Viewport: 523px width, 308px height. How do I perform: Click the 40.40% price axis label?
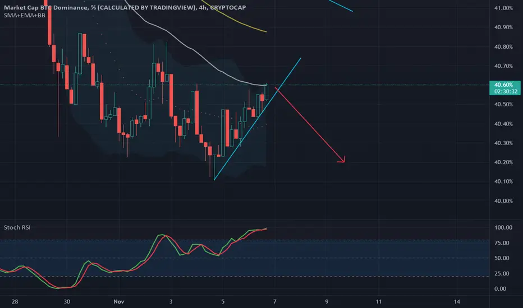[503, 124]
